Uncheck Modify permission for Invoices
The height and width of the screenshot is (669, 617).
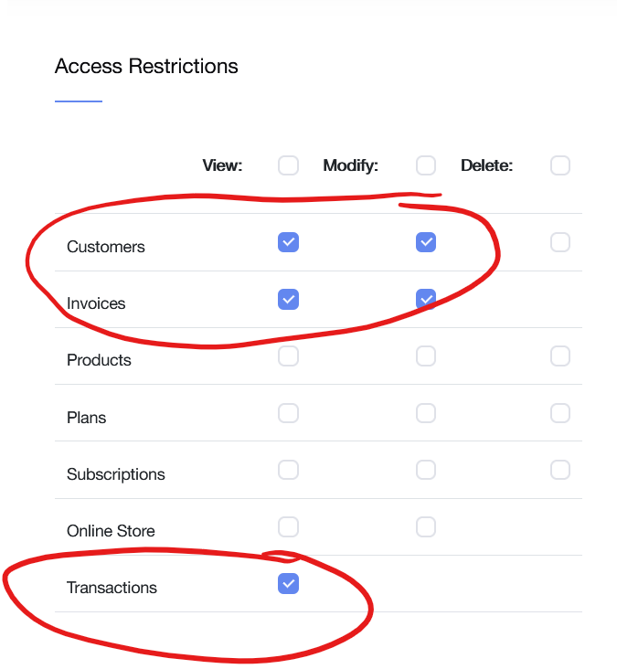(x=426, y=299)
